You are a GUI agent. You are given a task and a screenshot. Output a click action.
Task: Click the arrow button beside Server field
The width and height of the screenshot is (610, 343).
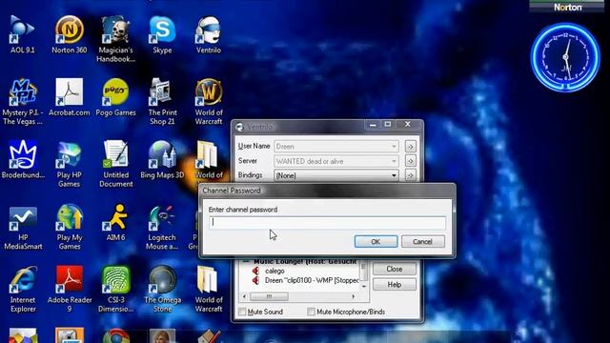410,161
